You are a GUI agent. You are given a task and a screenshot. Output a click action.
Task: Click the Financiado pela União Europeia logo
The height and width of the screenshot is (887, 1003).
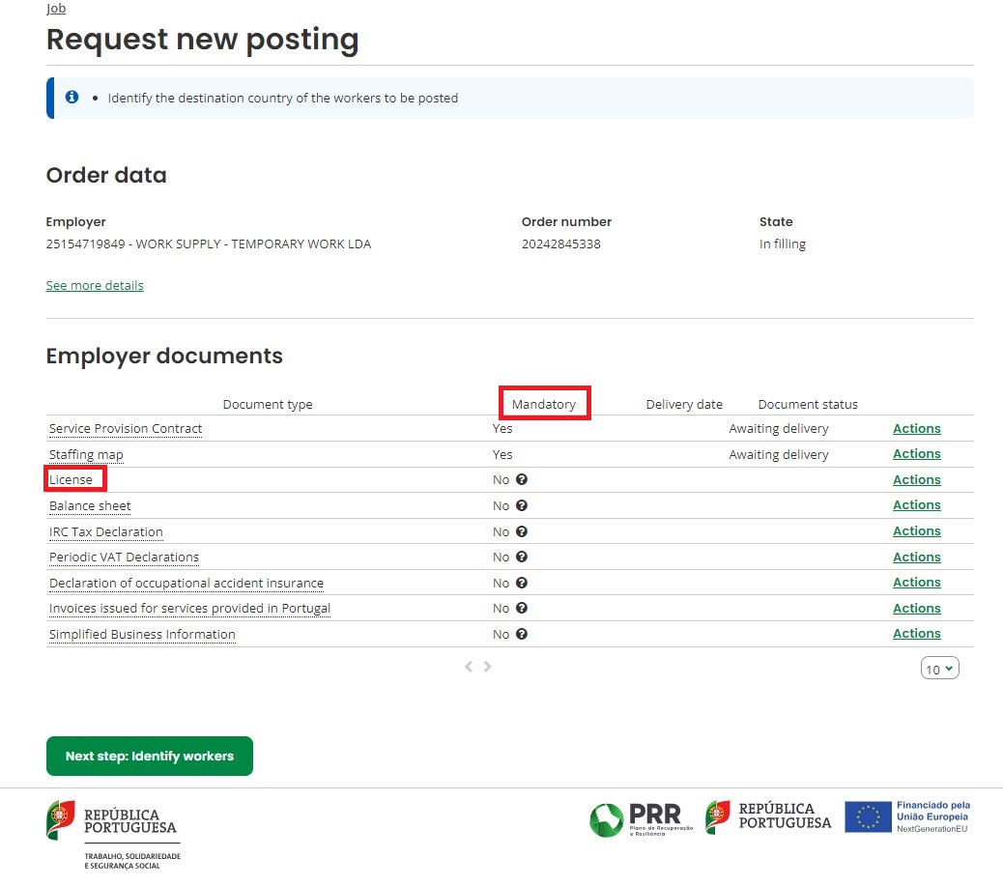pos(907,816)
